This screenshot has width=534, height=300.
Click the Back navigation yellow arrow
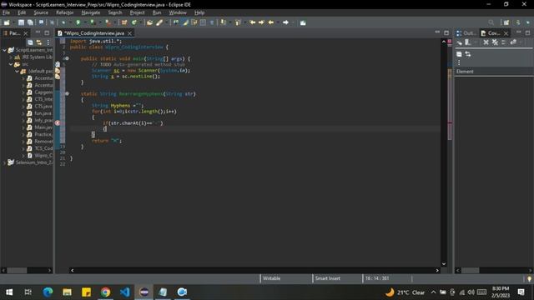270,22
